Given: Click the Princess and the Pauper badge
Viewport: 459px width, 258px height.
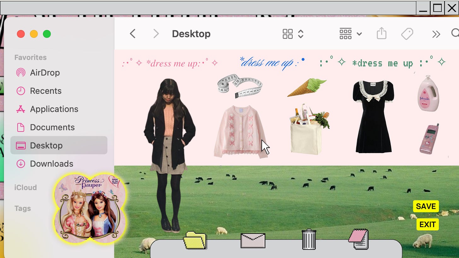Looking at the screenshot, I should click(x=90, y=209).
